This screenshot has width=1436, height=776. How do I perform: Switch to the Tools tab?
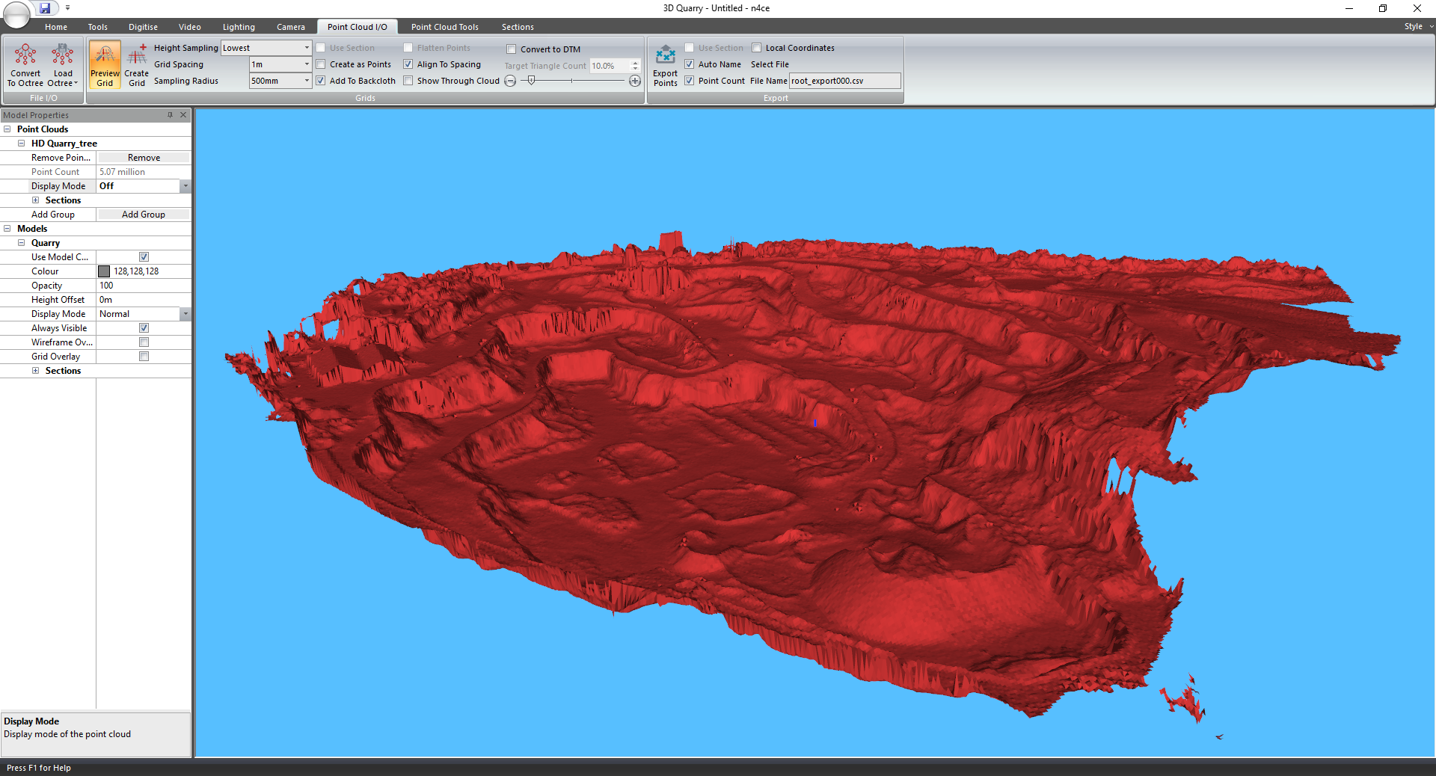click(98, 27)
